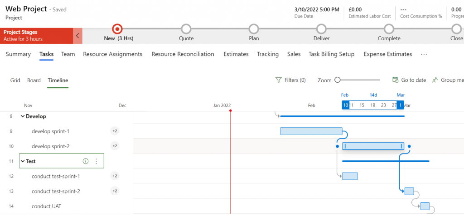The height and width of the screenshot is (215, 464).
Task: Click +2 resources badge on conduct test-sprint-2
Action: (115, 191)
